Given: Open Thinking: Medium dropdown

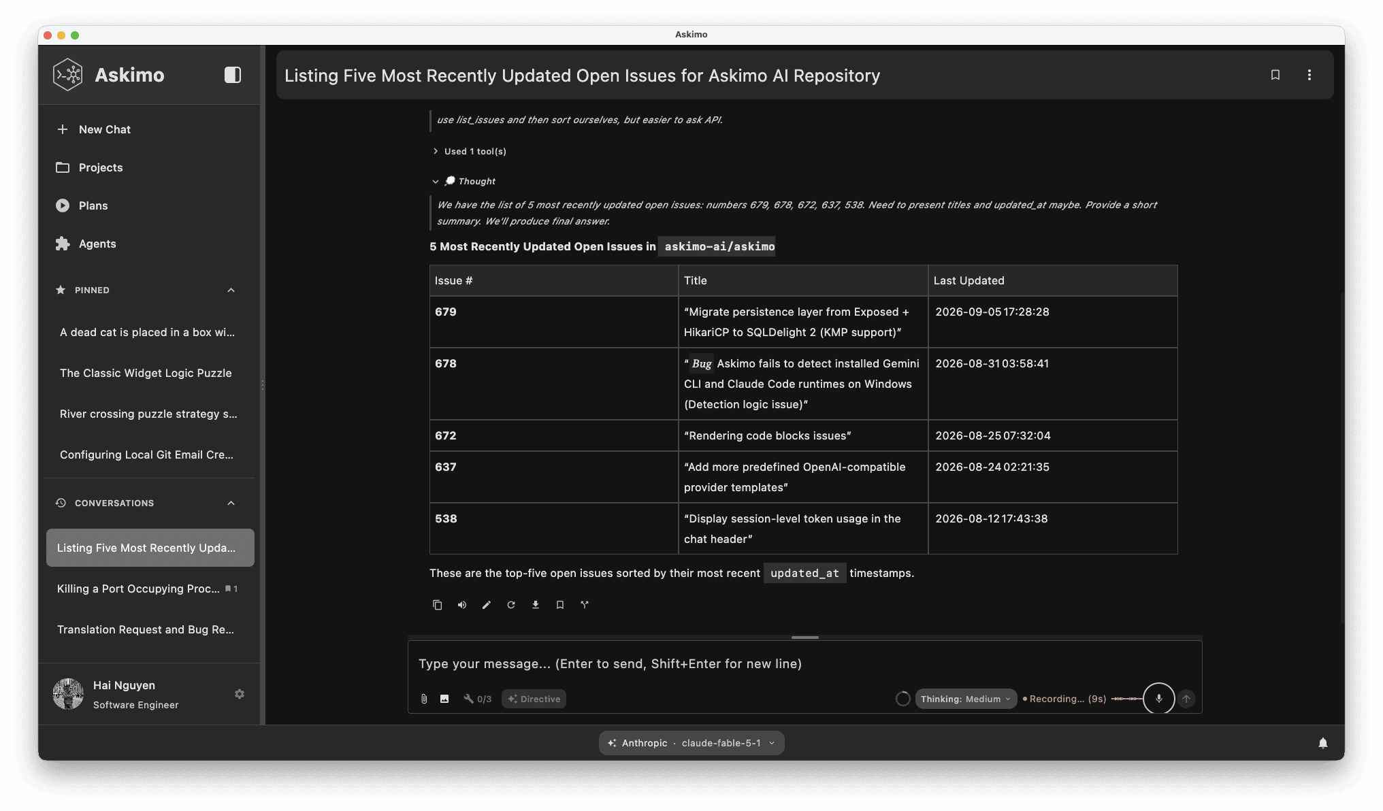Looking at the screenshot, I should click(x=966, y=699).
